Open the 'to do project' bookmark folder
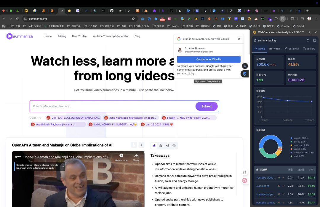320x207 pixels. tap(32, 26)
